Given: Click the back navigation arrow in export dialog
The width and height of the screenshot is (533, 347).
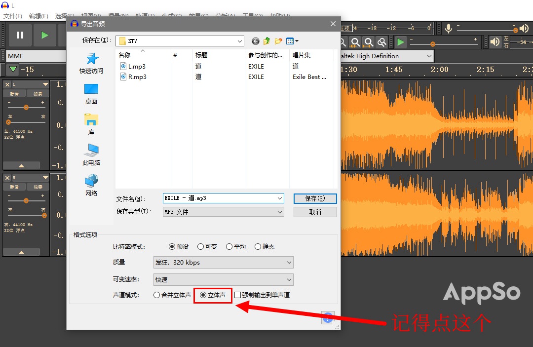Looking at the screenshot, I should point(255,41).
